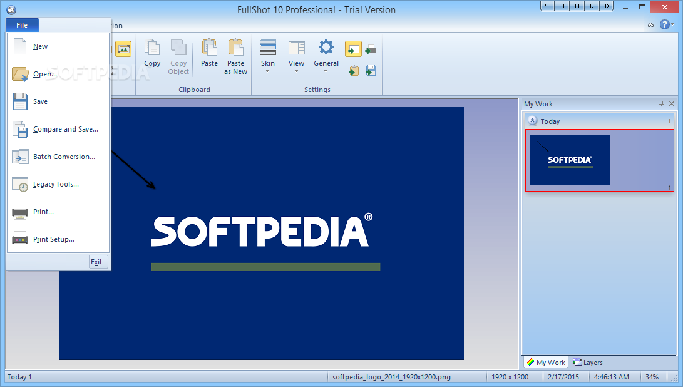Expand the Skin dropdown arrow

pyautogui.click(x=268, y=71)
